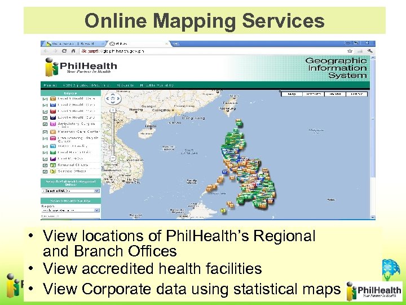Switch map view to Map
The height and width of the screenshot is (305, 406).
292,94
